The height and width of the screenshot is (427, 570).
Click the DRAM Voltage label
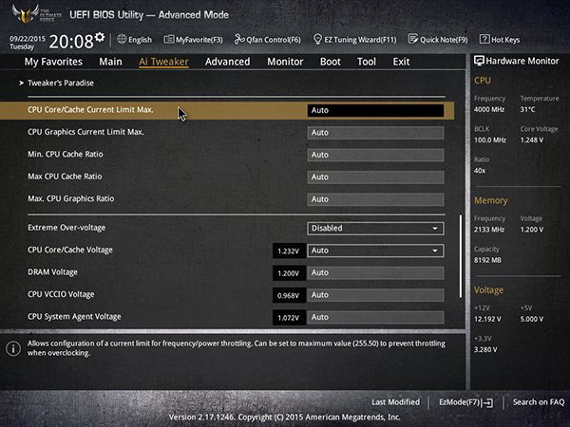point(52,272)
